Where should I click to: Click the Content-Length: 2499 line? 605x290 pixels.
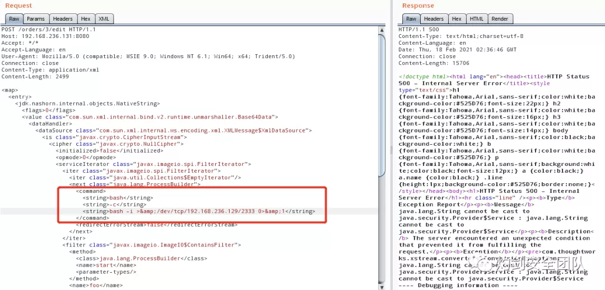(35, 77)
